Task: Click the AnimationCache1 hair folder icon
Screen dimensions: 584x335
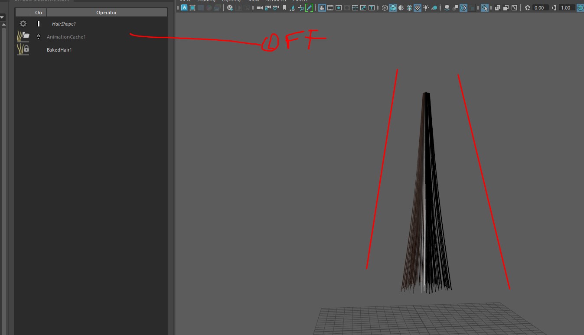Action: (x=23, y=36)
